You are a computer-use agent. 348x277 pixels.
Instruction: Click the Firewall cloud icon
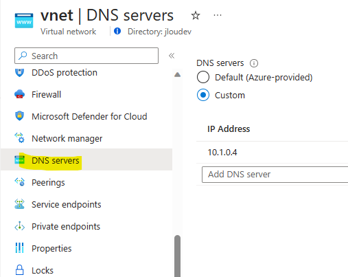click(19, 94)
